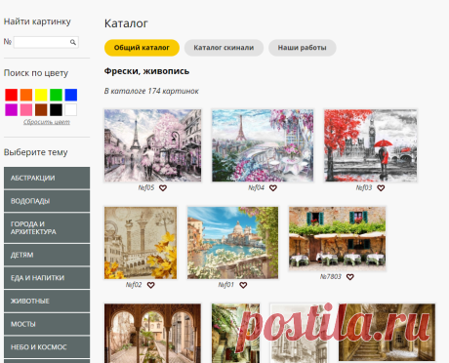Image resolution: width=449 pixels, height=363 pixels.
Task: Click the search magnifier icon
Action: (73, 42)
